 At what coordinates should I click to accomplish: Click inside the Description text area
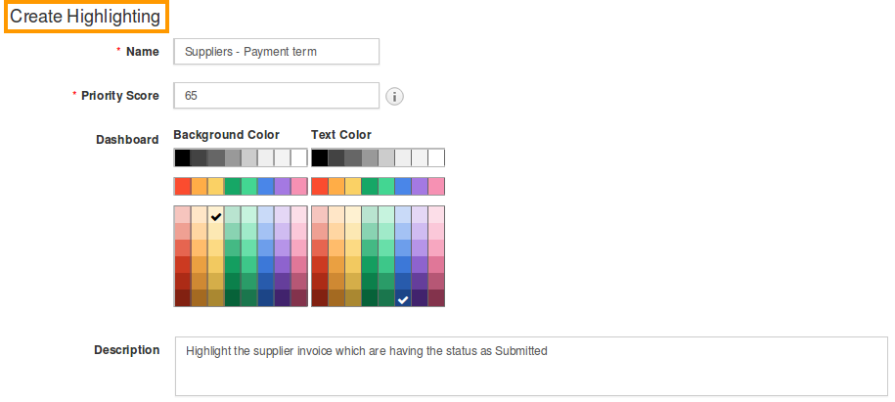pos(531,366)
